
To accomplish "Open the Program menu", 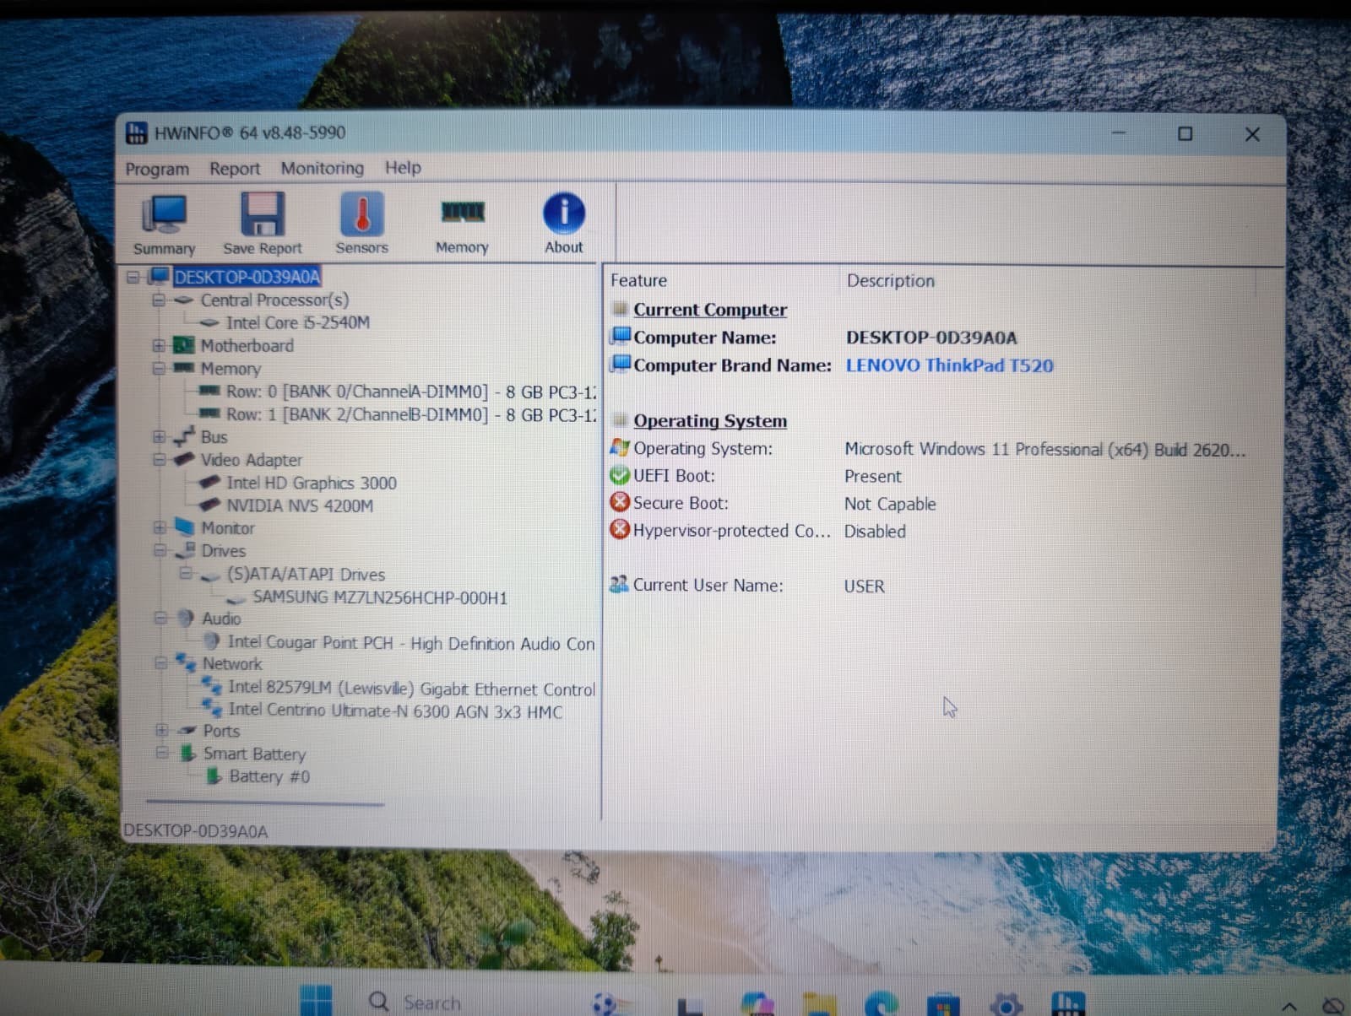I will click(x=157, y=169).
